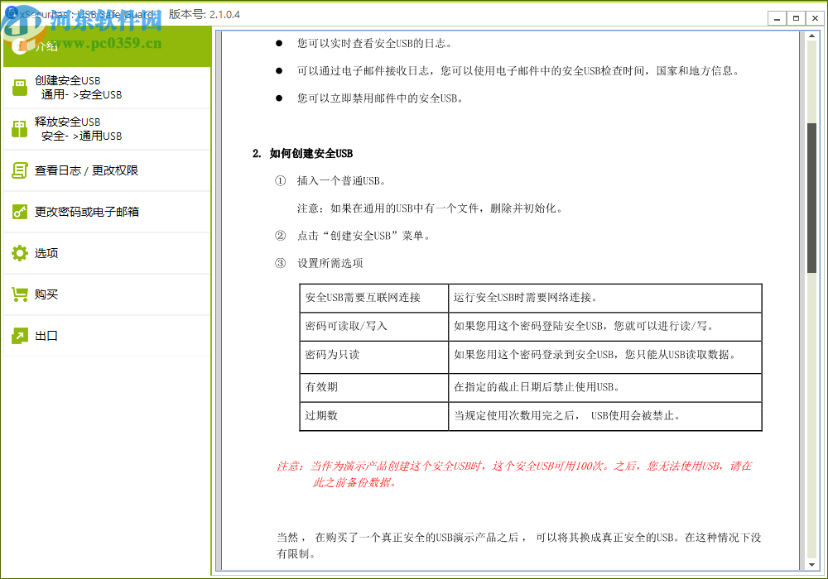The height and width of the screenshot is (579, 828).
Task: Open the 购买 purchase page
Action: click(46, 294)
